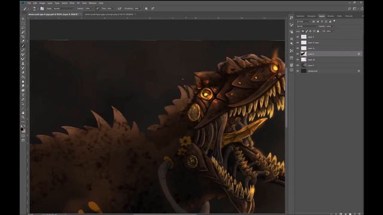This screenshot has width=383, height=215.
Task: Open History icon atop collapsed panel dock
Action: coord(291,18)
